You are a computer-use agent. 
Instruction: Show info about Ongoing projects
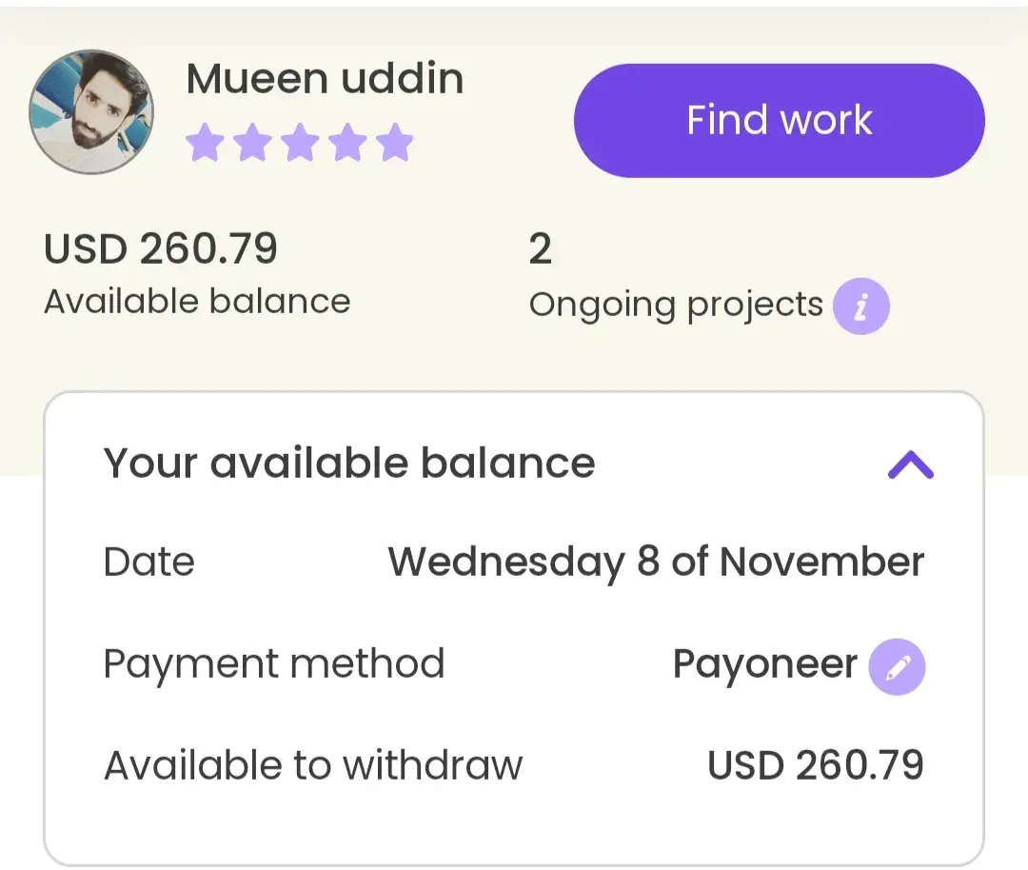pos(860,306)
